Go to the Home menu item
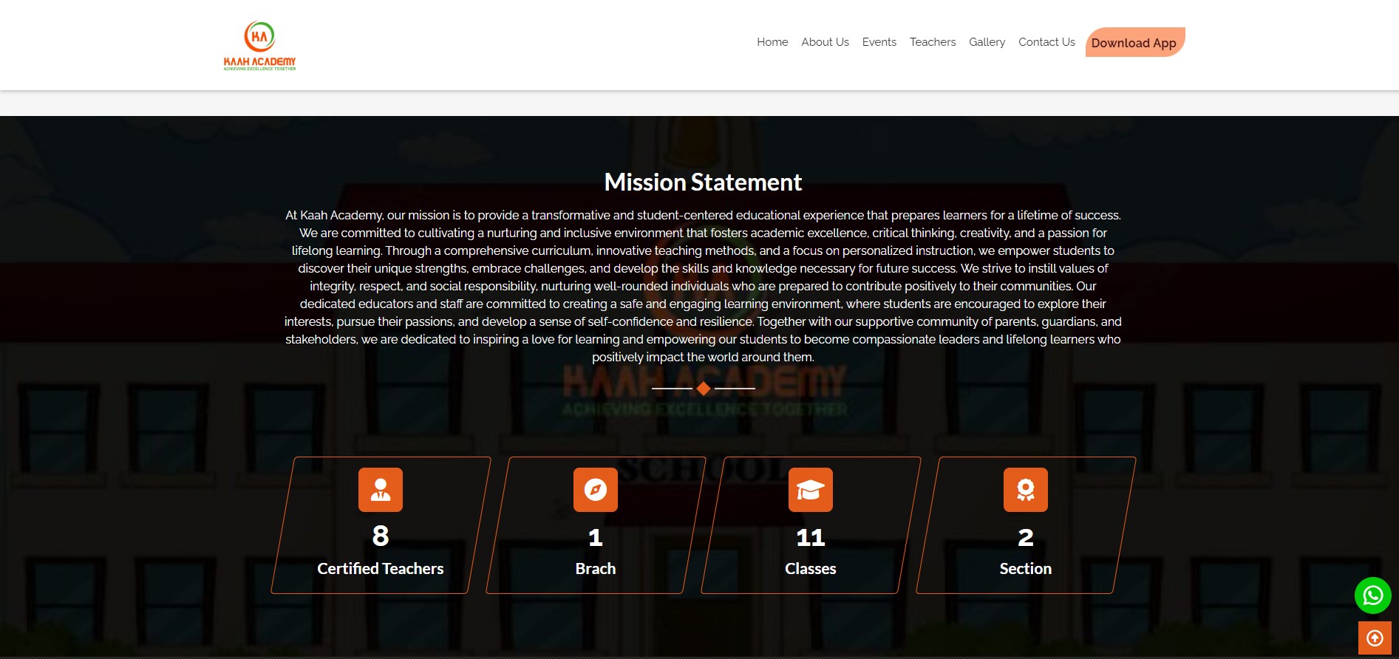Viewport: 1399px width, 659px height. point(772,42)
